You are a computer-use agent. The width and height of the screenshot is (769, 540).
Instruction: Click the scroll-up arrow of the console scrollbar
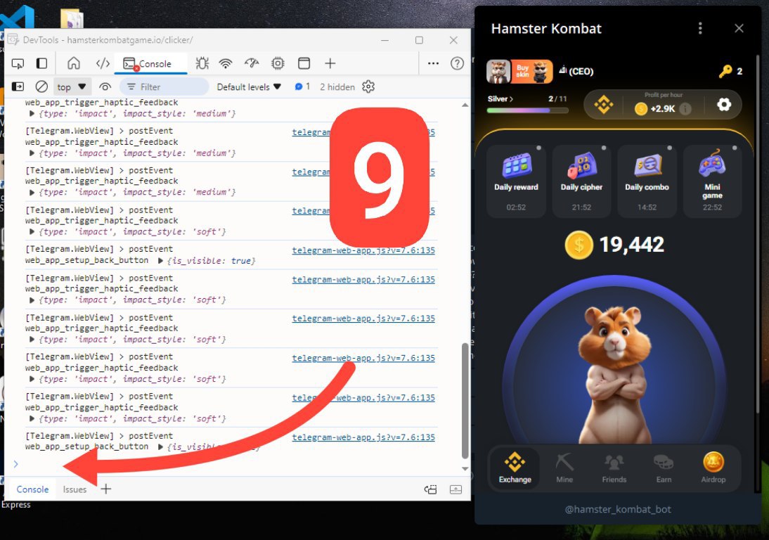point(465,105)
